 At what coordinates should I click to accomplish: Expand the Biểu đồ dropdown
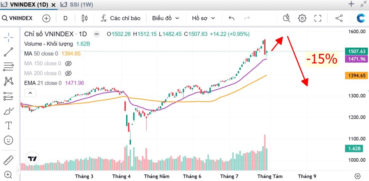point(165,18)
